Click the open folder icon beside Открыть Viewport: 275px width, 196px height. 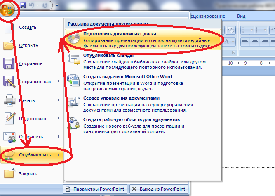(x=9, y=45)
